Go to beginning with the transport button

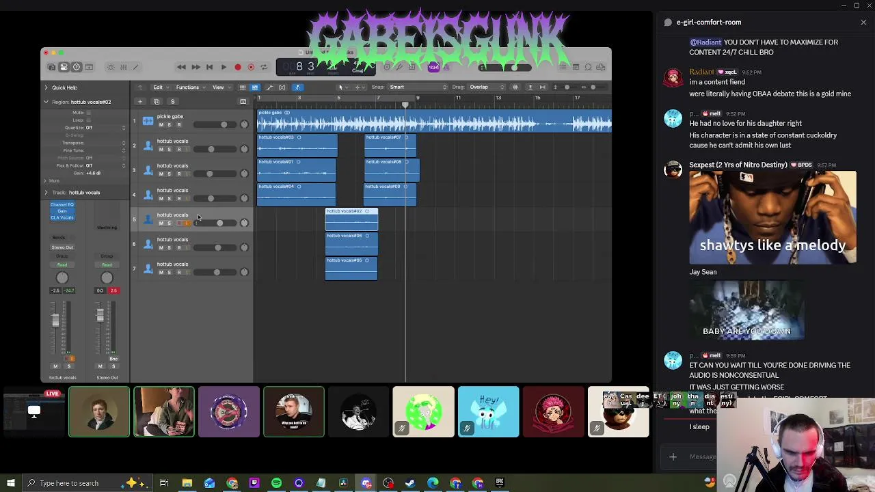point(209,67)
